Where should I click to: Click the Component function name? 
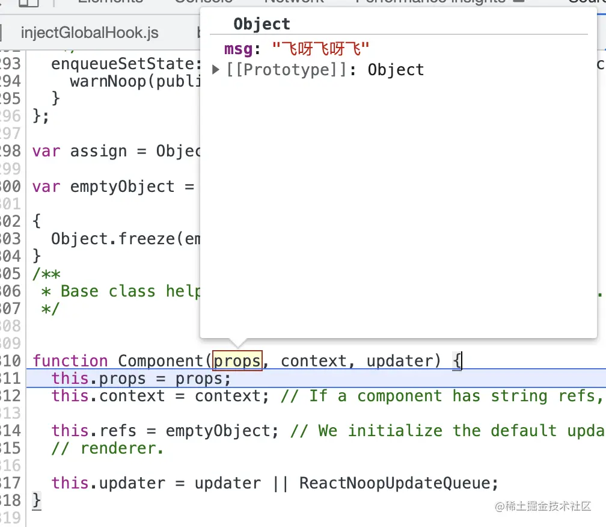[160, 361]
